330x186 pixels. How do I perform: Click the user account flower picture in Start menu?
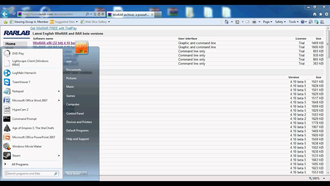[81, 48]
